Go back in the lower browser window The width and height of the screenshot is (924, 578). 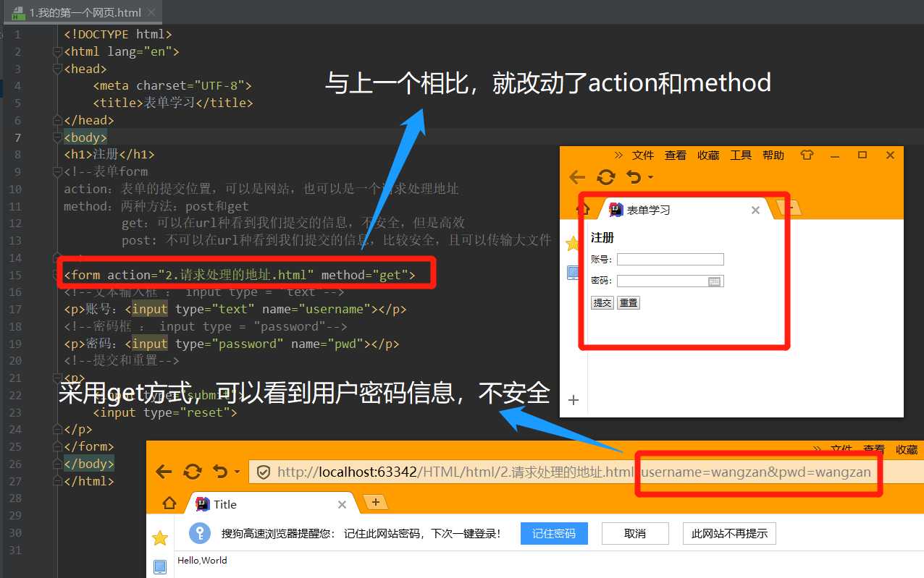coord(164,472)
